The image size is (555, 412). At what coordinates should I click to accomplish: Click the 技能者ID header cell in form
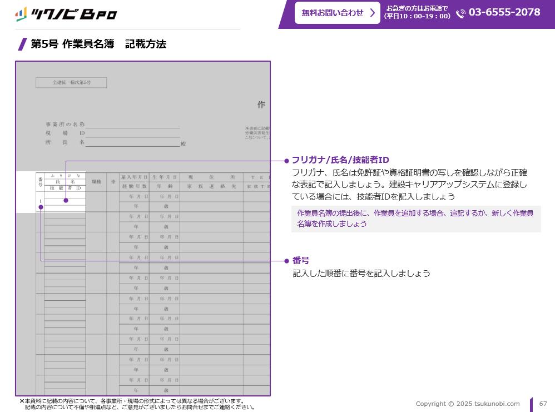[x=65, y=188]
